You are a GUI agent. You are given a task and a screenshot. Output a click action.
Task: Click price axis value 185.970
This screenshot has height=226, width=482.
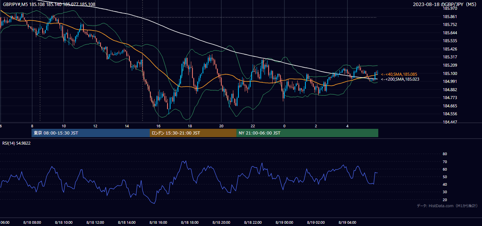point(450,8)
